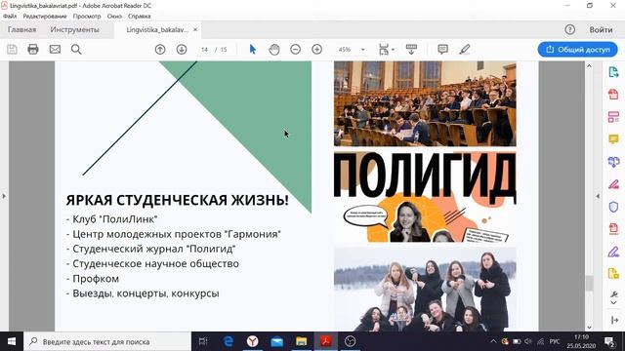Viewport: 625px width, 351px height.
Task: Open the Просмотр menu
Action: tap(87, 17)
